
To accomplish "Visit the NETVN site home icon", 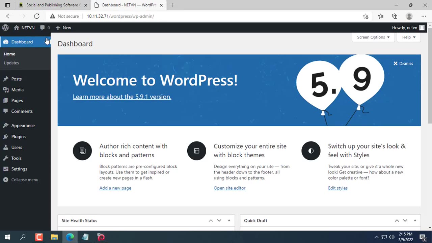I will point(16,28).
